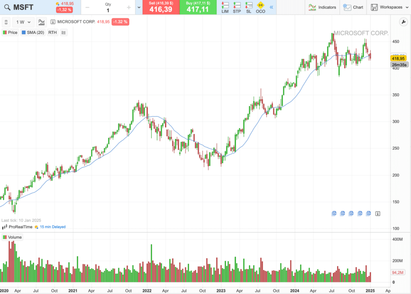Image resolution: width=411 pixels, height=294 pixels.
Task: Click the Price legend color chip
Action: [x=5, y=32]
